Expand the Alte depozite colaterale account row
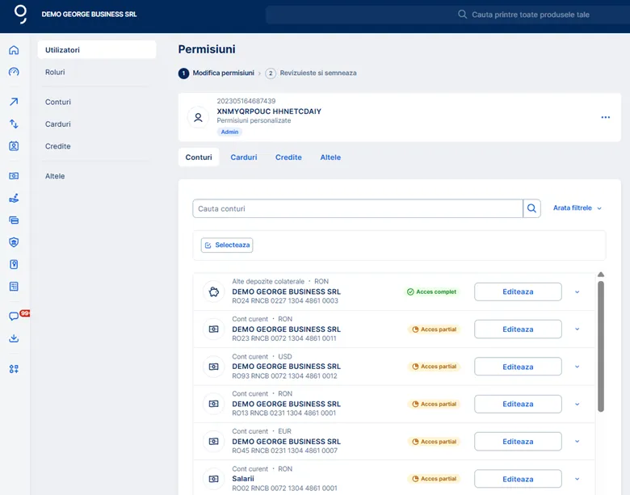630x495 pixels. tap(577, 292)
